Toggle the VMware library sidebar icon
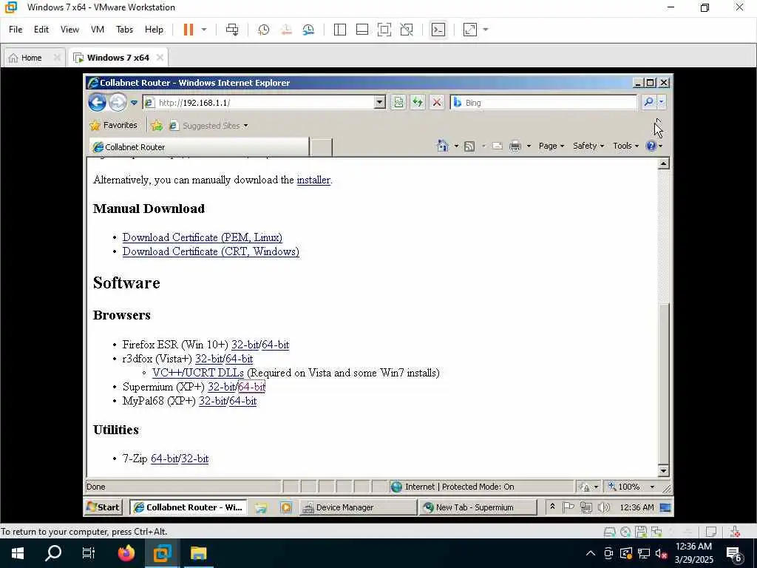757x568 pixels. [x=340, y=30]
